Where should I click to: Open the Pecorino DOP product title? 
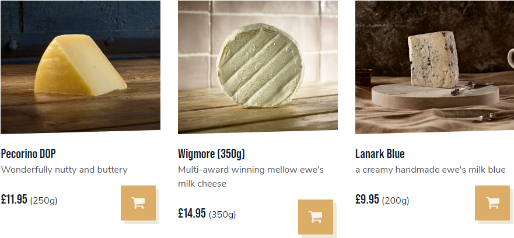[x=28, y=153]
